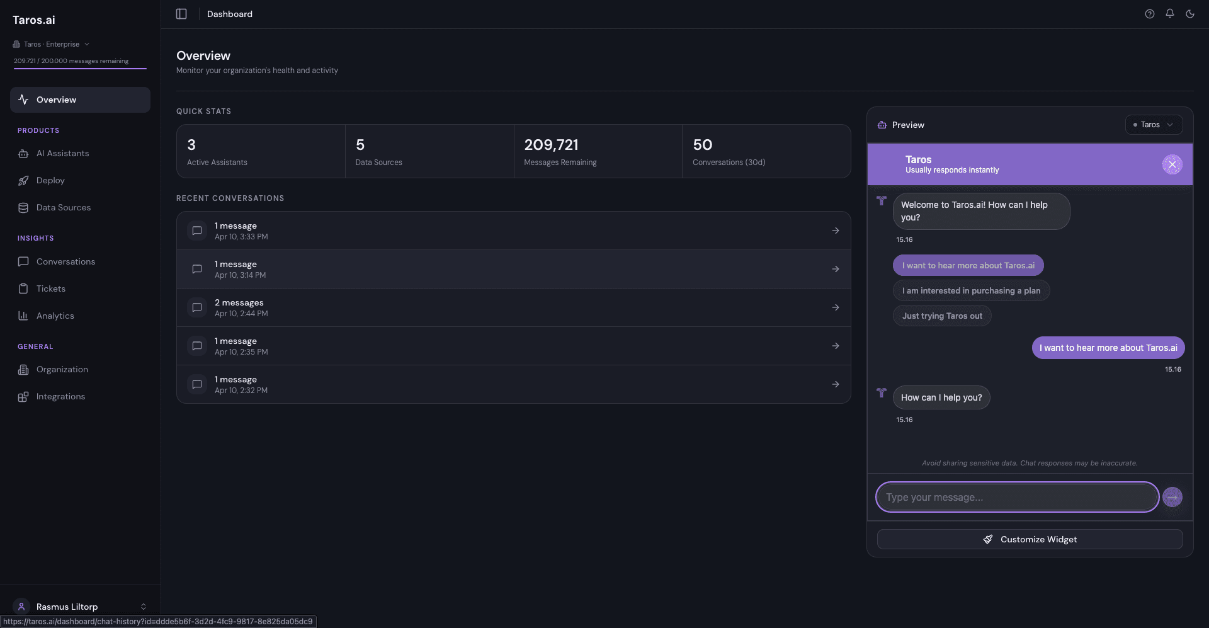Click arrow on Apr 10, 3:14 PM conversation
The width and height of the screenshot is (1209, 628).
pyautogui.click(x=836, y=269)
